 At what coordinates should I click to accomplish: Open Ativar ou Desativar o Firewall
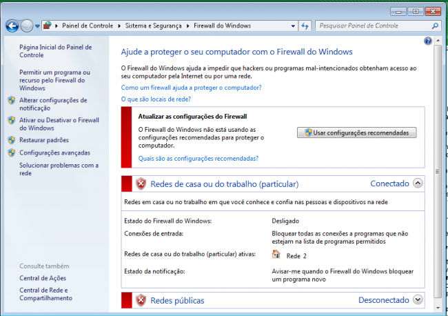[x=59, y=124]
